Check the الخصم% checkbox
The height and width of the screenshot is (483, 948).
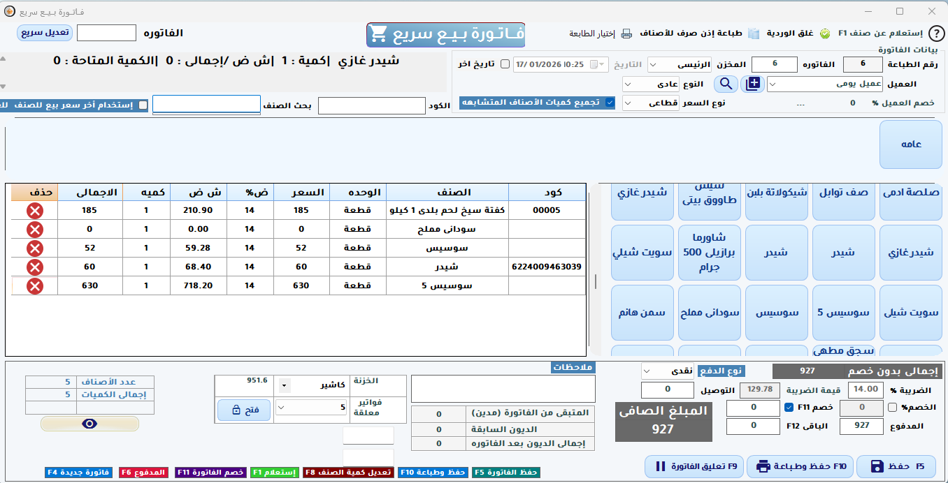(892, 408)
